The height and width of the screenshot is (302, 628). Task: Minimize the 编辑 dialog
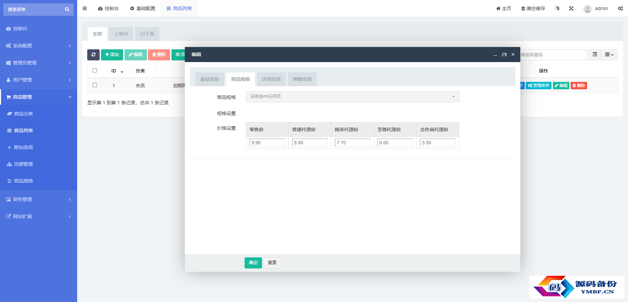pos(495,55)
